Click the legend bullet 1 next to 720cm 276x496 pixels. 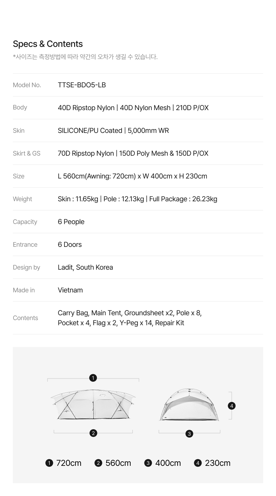tap(49, 463)
